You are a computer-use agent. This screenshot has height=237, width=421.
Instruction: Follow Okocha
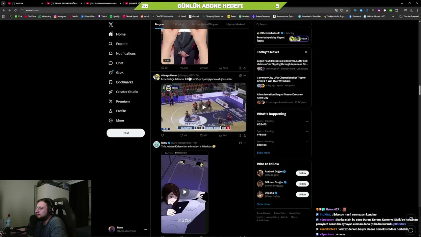click(x=302, y=195)
